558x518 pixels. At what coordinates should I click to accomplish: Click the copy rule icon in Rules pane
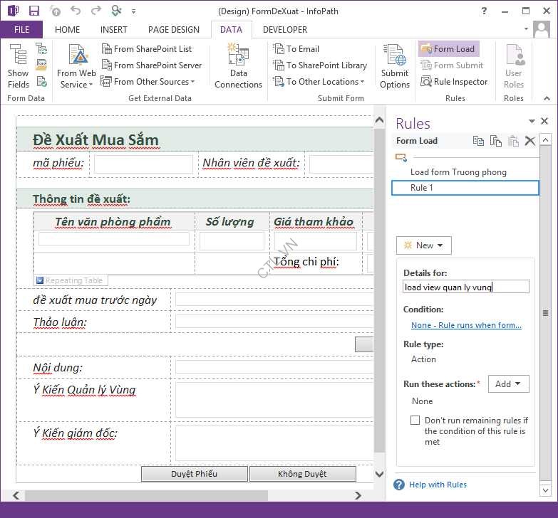click(479, 141)
